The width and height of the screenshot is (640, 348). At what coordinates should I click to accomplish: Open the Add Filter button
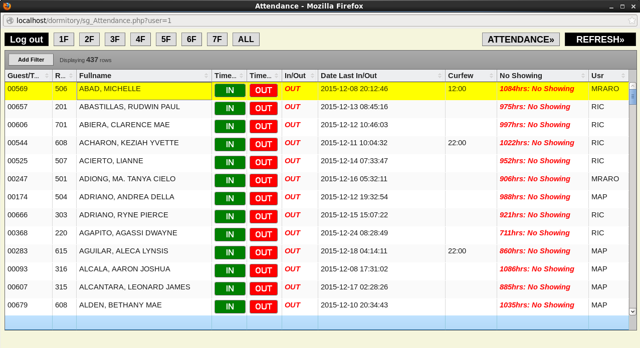click(x=31, y=60)
